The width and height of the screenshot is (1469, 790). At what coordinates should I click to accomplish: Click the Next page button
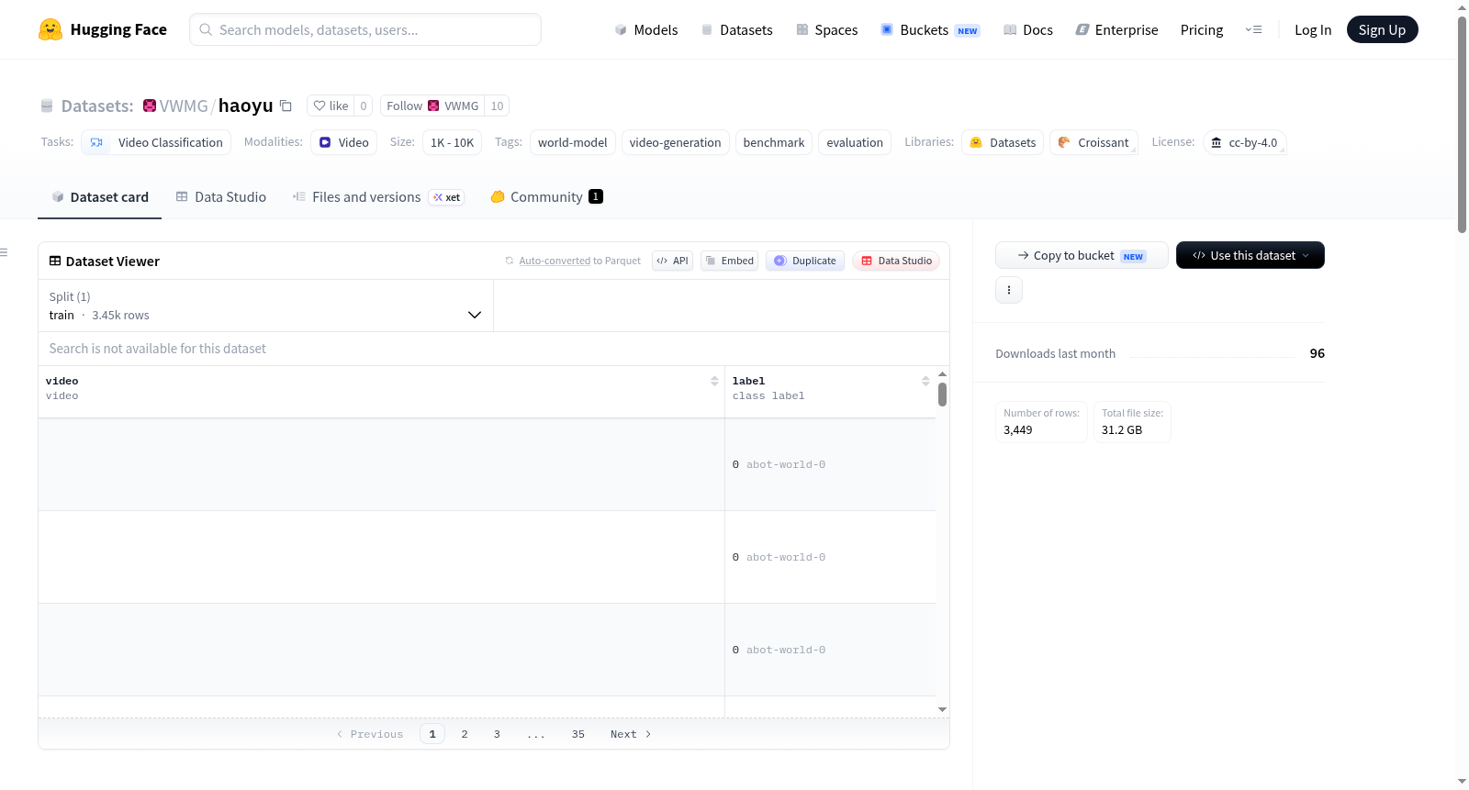point(631,734)
